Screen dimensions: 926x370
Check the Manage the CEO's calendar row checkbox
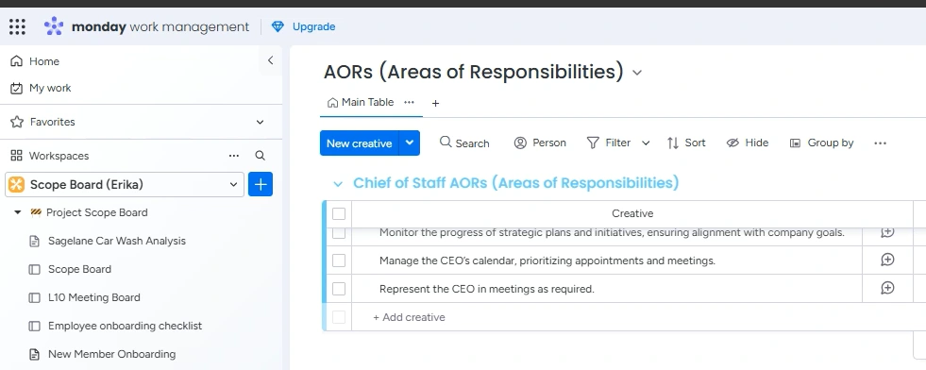(x=338, y=261)
